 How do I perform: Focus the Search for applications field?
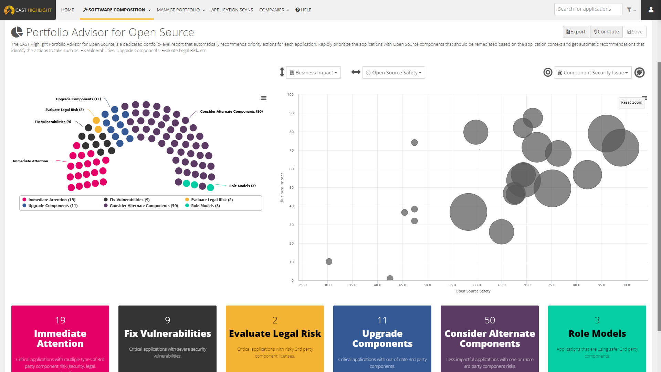pos(588,9)
